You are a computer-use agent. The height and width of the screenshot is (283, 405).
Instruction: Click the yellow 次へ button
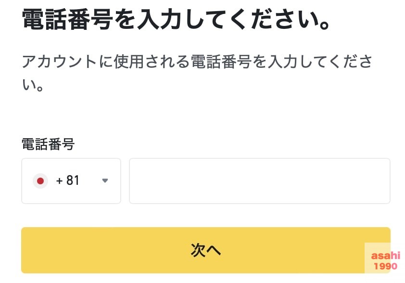205,250
